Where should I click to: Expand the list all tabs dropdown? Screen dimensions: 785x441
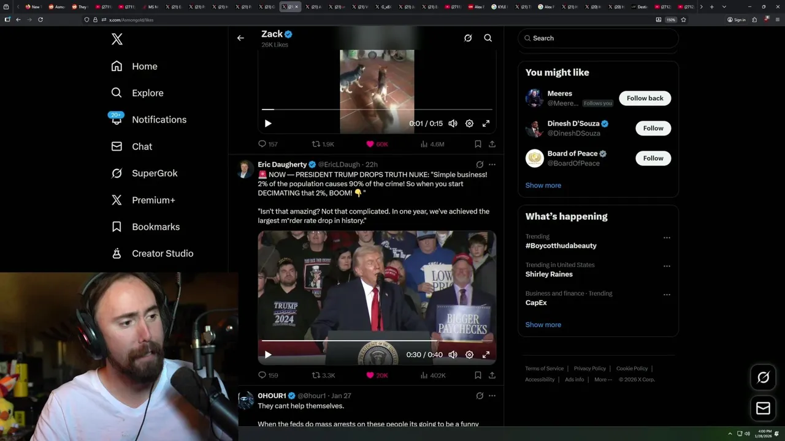724,7
